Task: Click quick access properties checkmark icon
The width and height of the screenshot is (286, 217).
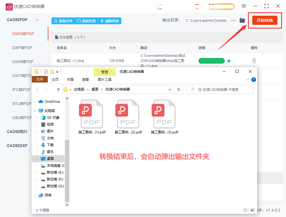Action: pos(46,72)
